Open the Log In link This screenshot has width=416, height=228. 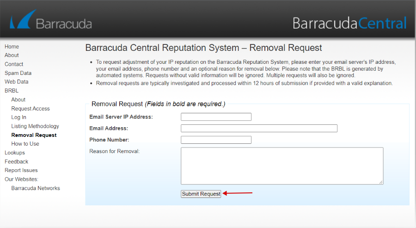(x=18, y=117)
